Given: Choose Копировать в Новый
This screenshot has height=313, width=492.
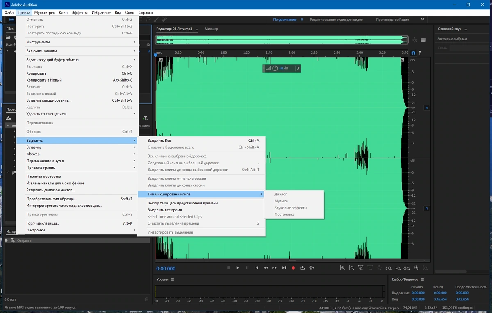Looking at the screenshot, I should [77, 80].
